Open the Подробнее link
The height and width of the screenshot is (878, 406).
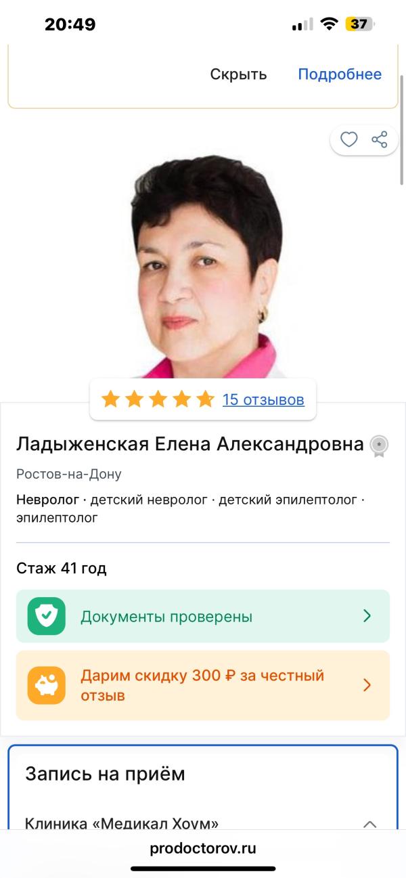(x=340, y=74)
